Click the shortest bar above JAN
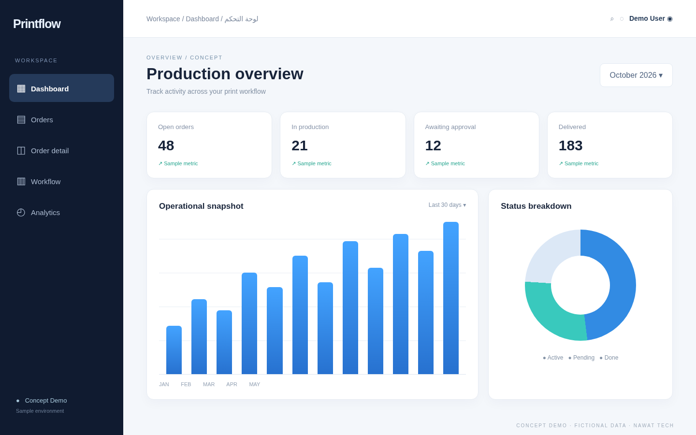The image size is (696, 435). coord(174,350)
